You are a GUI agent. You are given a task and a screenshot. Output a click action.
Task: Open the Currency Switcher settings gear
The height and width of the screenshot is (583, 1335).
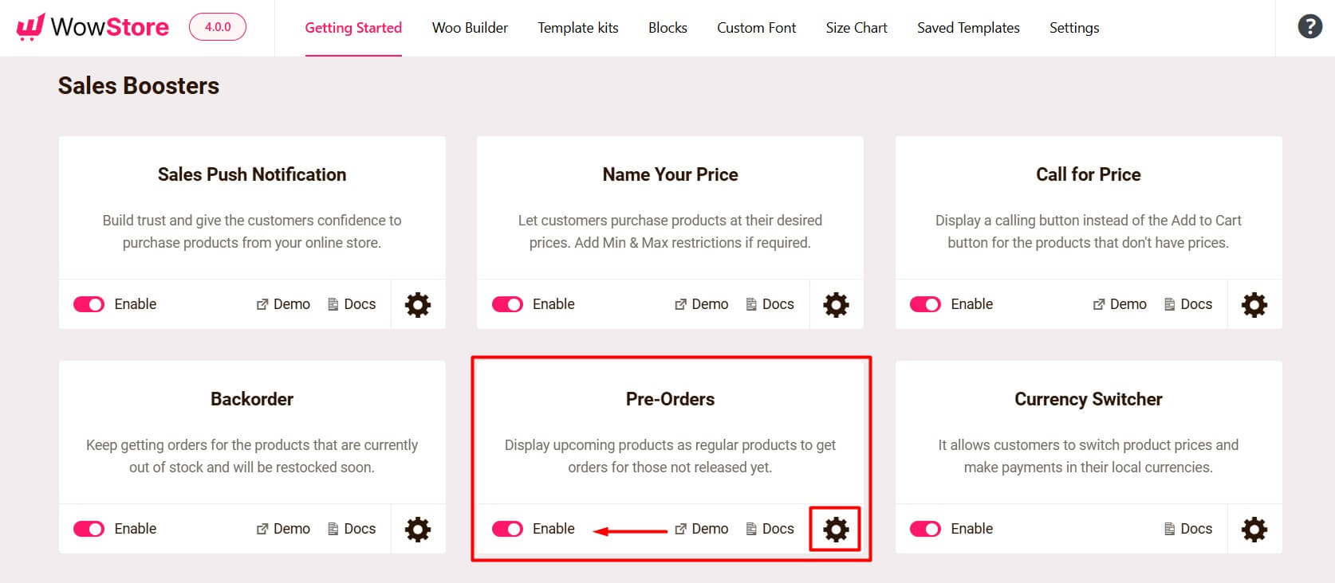(x=1254, y=528)
